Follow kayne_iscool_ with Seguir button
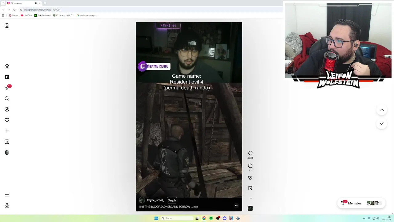 point(172,200)
